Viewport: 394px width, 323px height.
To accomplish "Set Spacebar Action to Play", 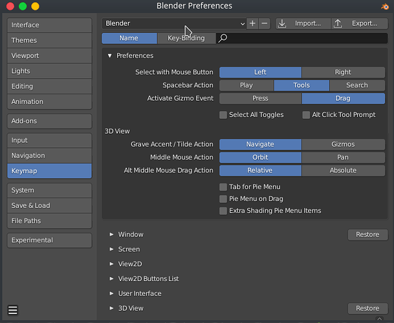I will coord(246,85).
